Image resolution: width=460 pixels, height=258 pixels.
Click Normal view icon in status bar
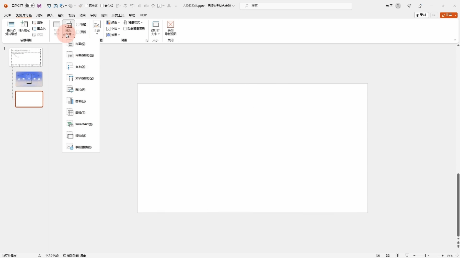point(379,255)
